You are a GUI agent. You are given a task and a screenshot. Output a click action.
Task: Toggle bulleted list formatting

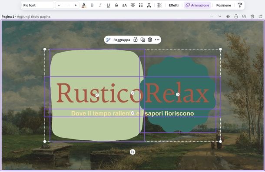[141, 5]
